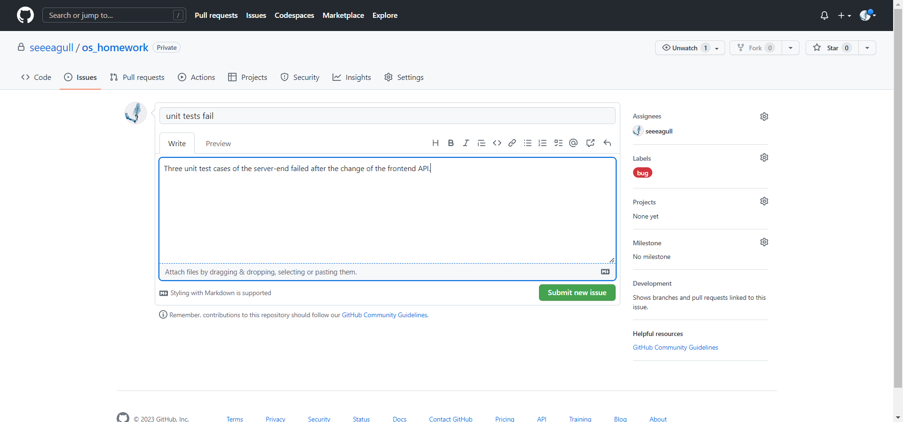
Task: Expand the Fork options arrow
Action: pyautogui.click(x=791, y=48)
